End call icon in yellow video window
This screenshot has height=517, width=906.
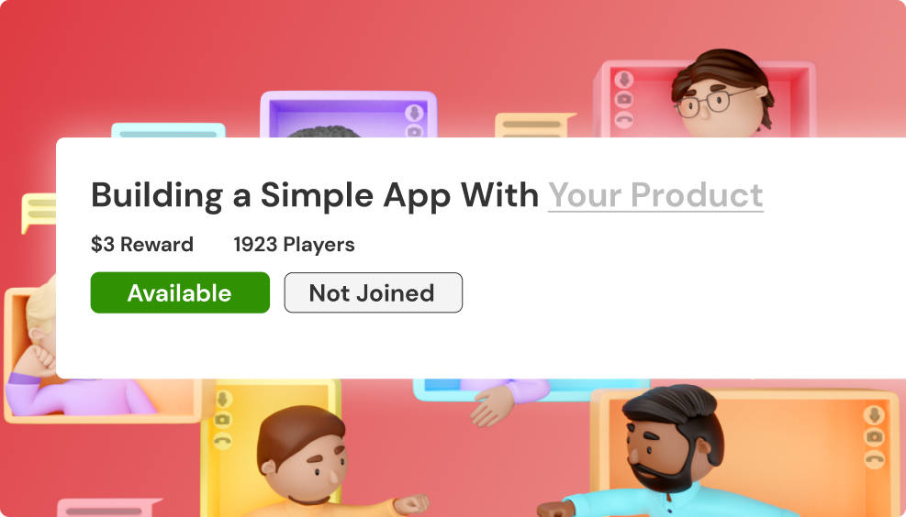point(223,441)
